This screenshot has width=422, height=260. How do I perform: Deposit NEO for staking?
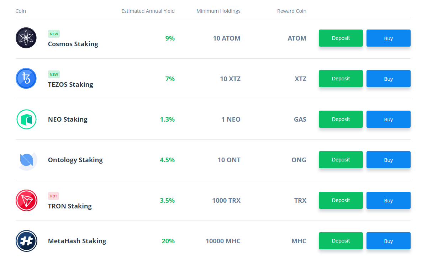(341, 119)
